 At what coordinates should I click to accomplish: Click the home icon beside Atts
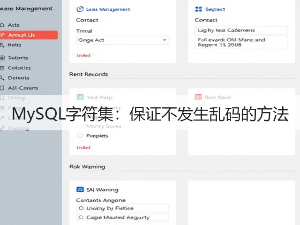[2, 25]
